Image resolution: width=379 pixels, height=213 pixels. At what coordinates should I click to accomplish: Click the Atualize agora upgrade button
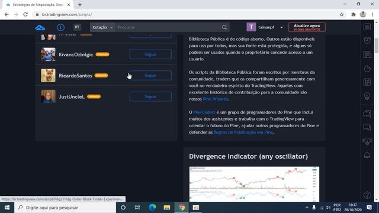[307, 27]
